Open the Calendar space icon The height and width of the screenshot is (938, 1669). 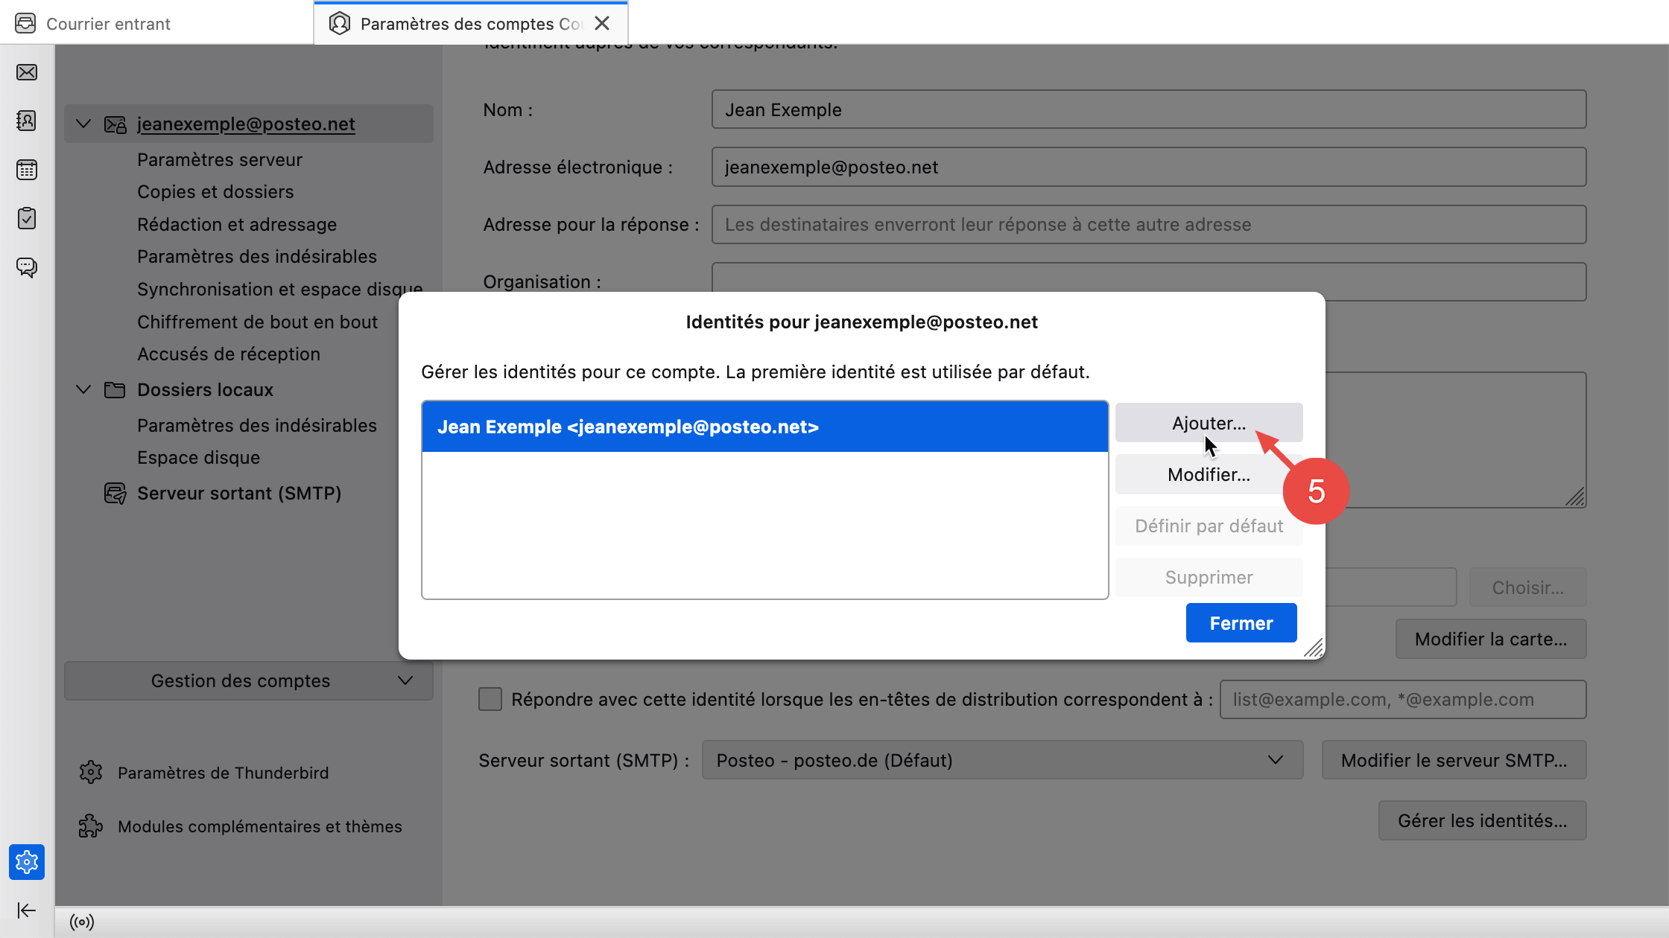[x=27, y=170]
